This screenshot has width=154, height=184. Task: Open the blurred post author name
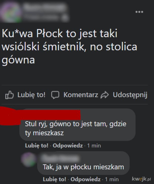point(45,8)
